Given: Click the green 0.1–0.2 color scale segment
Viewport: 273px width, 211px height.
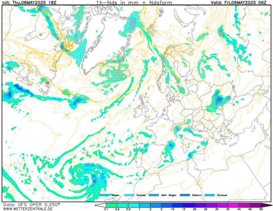Looking at the screenshot, I should [x=112, y=205].
